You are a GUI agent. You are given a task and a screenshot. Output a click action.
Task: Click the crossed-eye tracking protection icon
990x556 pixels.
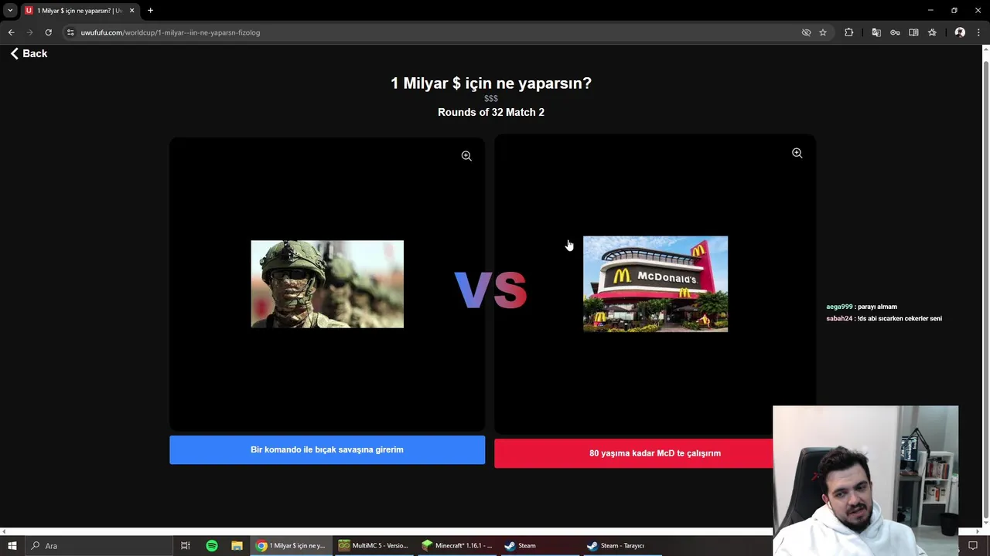[806, 32]
